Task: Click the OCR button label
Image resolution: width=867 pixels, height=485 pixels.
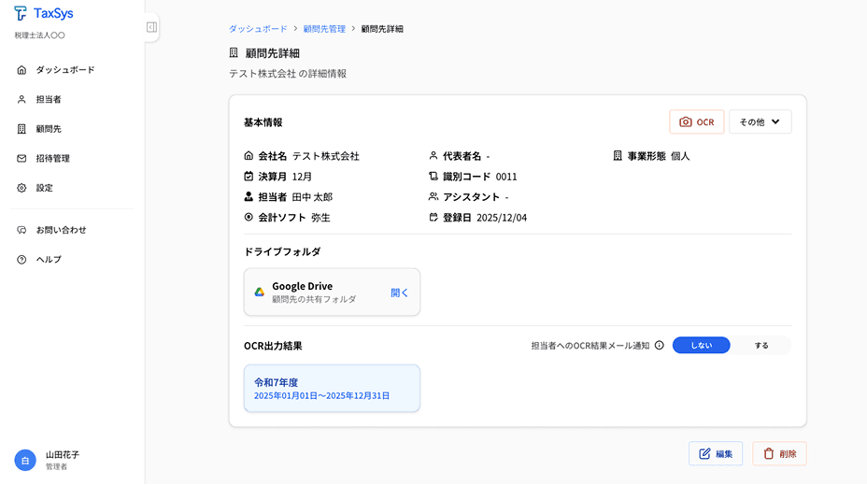Action: click(705, 122)
